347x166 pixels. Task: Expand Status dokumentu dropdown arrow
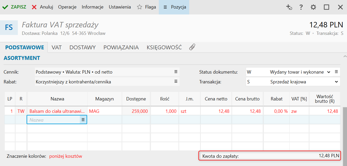[329, 72]
